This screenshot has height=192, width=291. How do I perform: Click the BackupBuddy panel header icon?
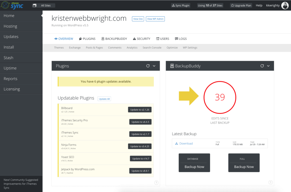click(x=172, y=66)
